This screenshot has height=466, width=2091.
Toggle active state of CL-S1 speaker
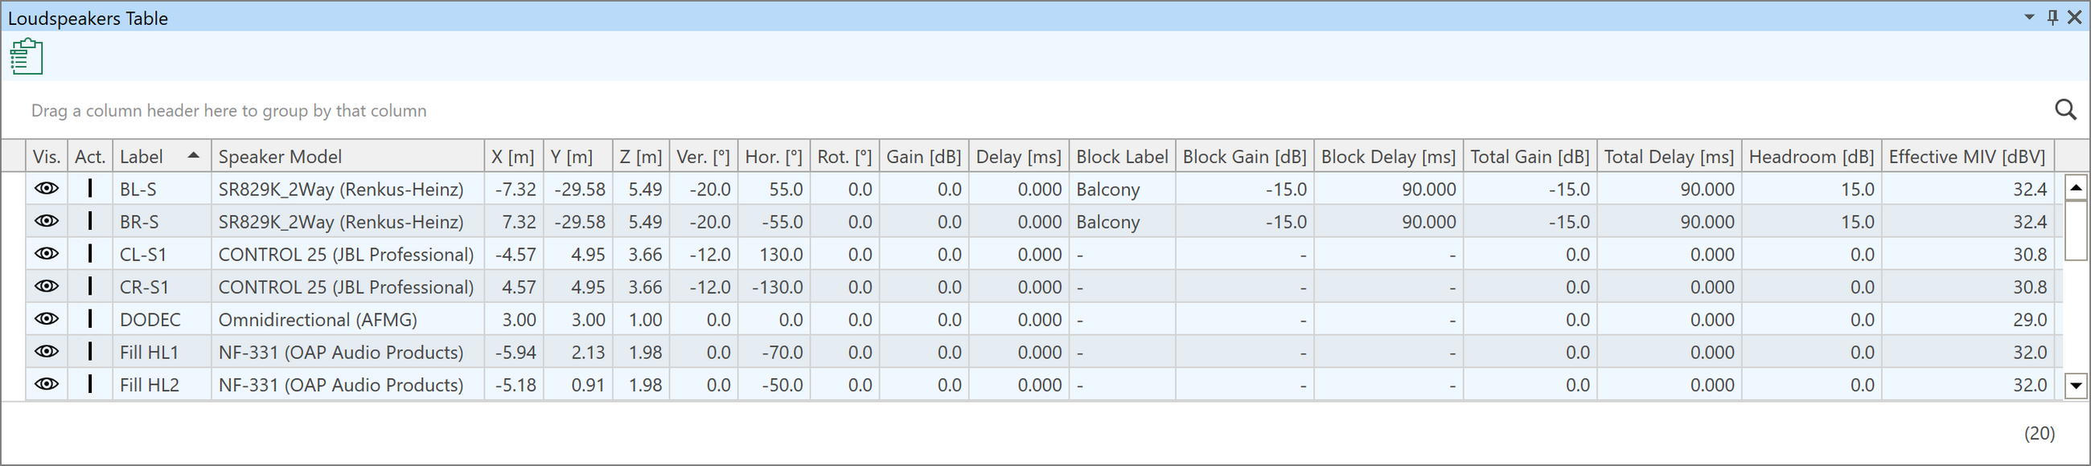click(x=89, y=254)
